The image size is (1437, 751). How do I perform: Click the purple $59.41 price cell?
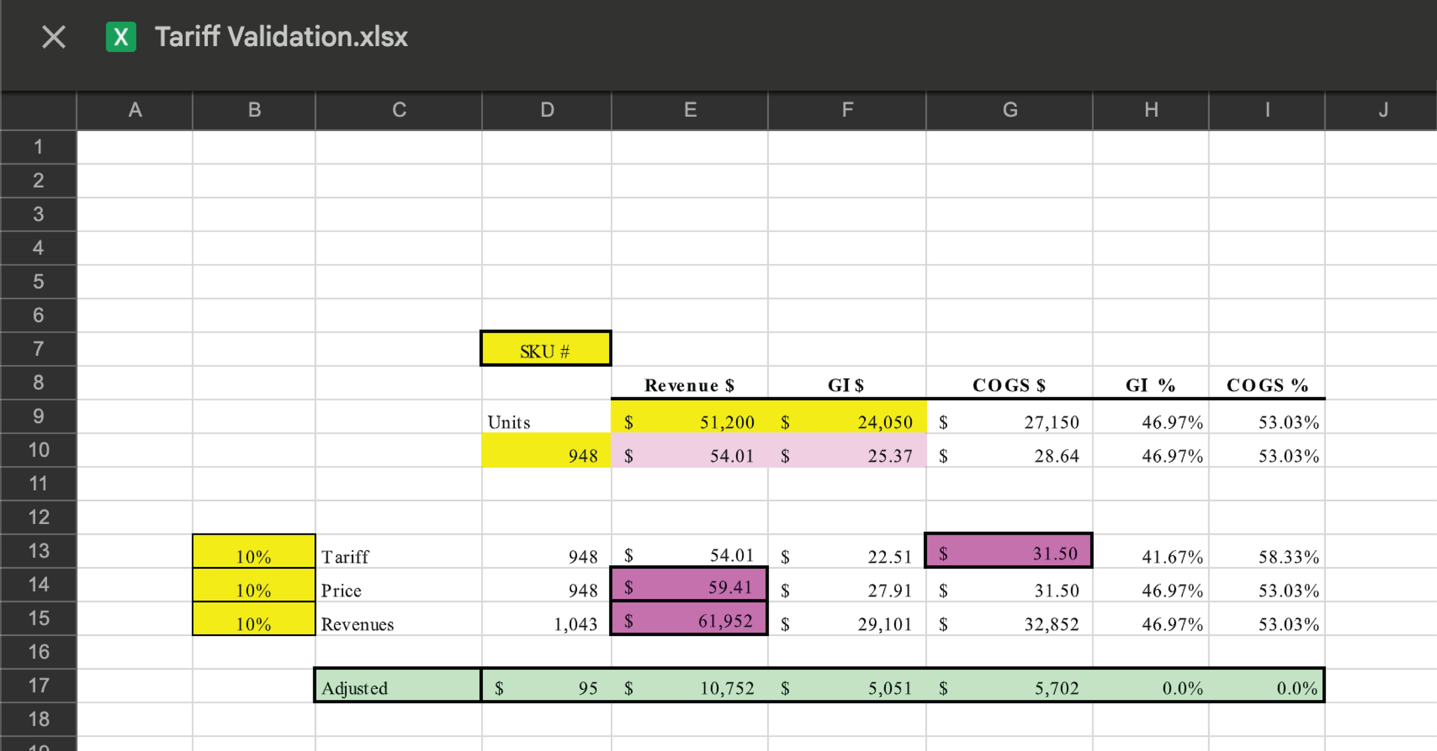click(689, 585)
